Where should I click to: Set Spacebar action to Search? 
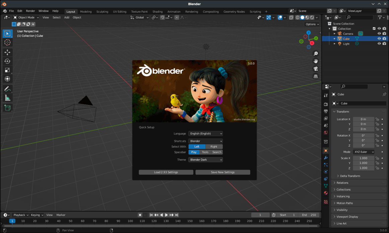point(217,152)
